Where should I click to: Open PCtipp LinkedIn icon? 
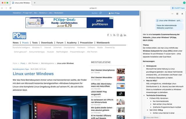pos(125,35)
